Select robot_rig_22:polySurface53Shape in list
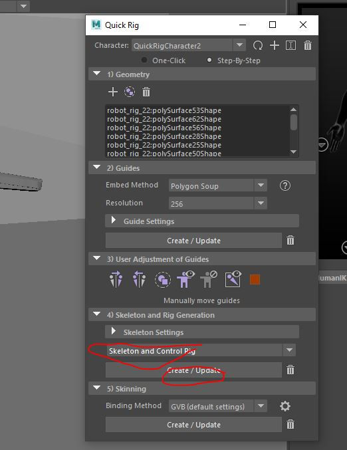Image resolution: width=347 pixels, height=450 pixels. [164, 110]
